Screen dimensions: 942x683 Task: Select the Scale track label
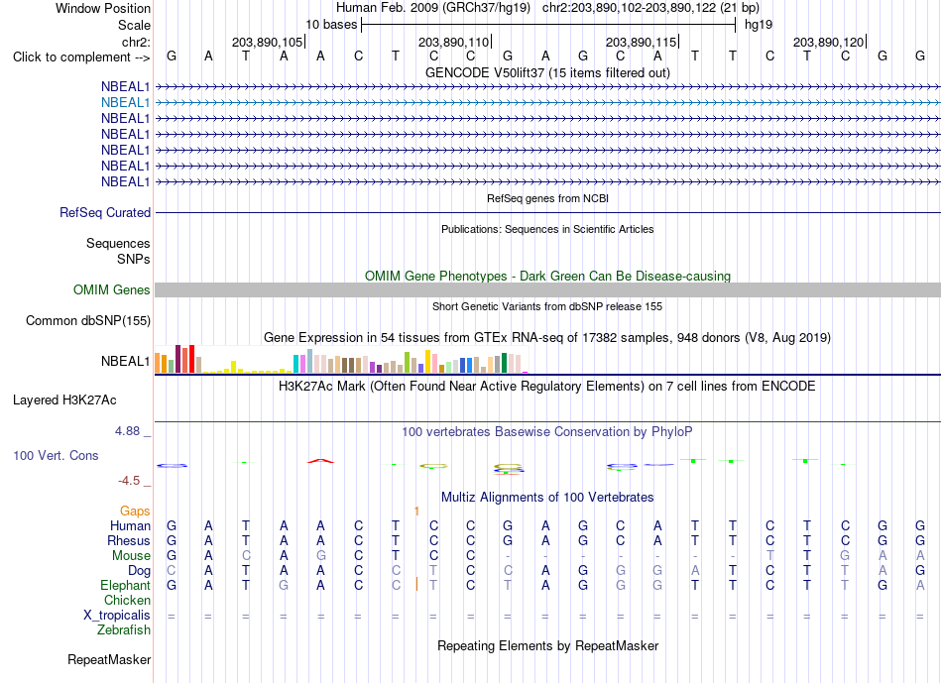[x=134, y=25]
